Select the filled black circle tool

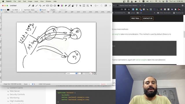pos(58,5)
